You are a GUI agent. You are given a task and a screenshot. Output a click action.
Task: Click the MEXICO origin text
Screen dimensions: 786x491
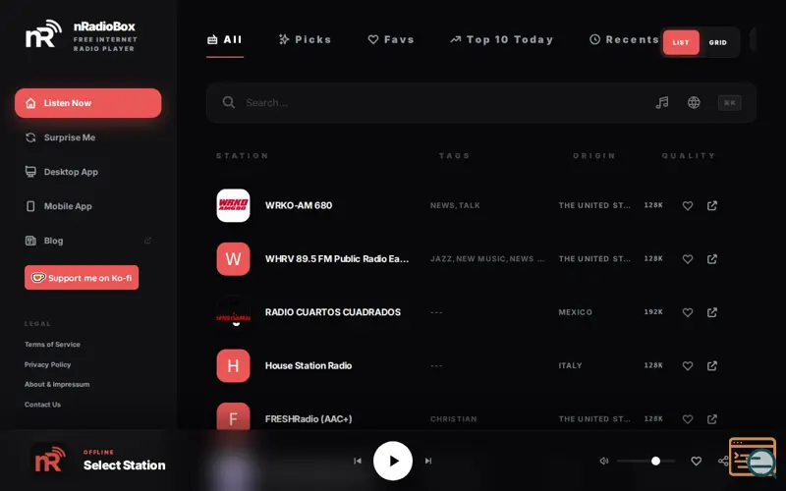(576, 312)
